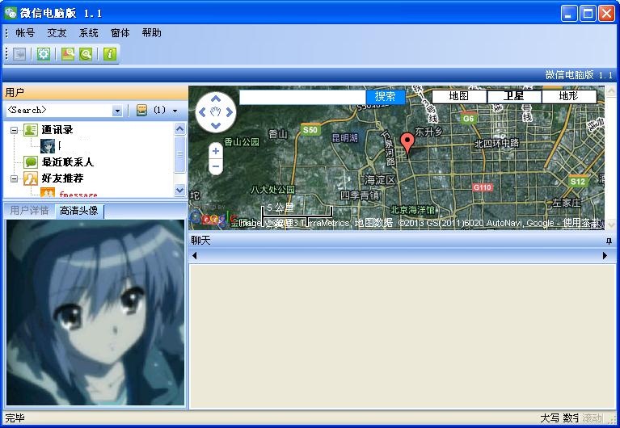Click the fmessage orange icon
Screen dimensions: 620x428
coord(48,192)
